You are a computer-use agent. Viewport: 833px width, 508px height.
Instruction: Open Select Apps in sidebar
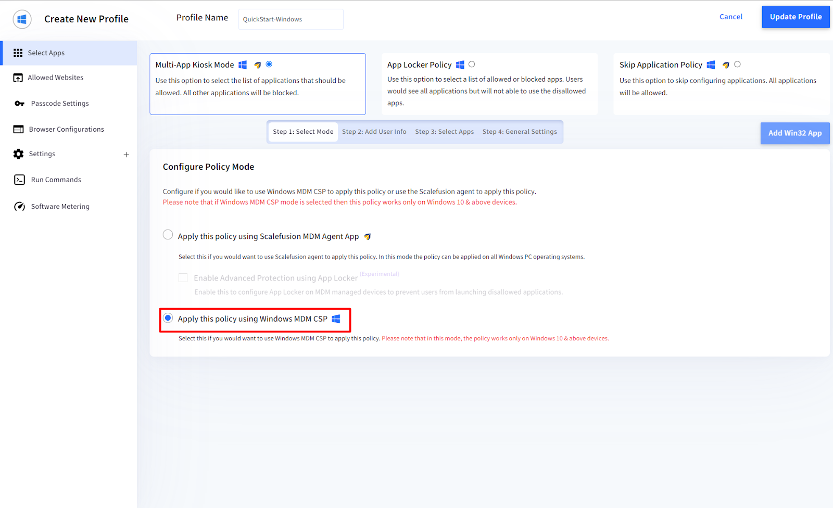[x=69, y=53]
